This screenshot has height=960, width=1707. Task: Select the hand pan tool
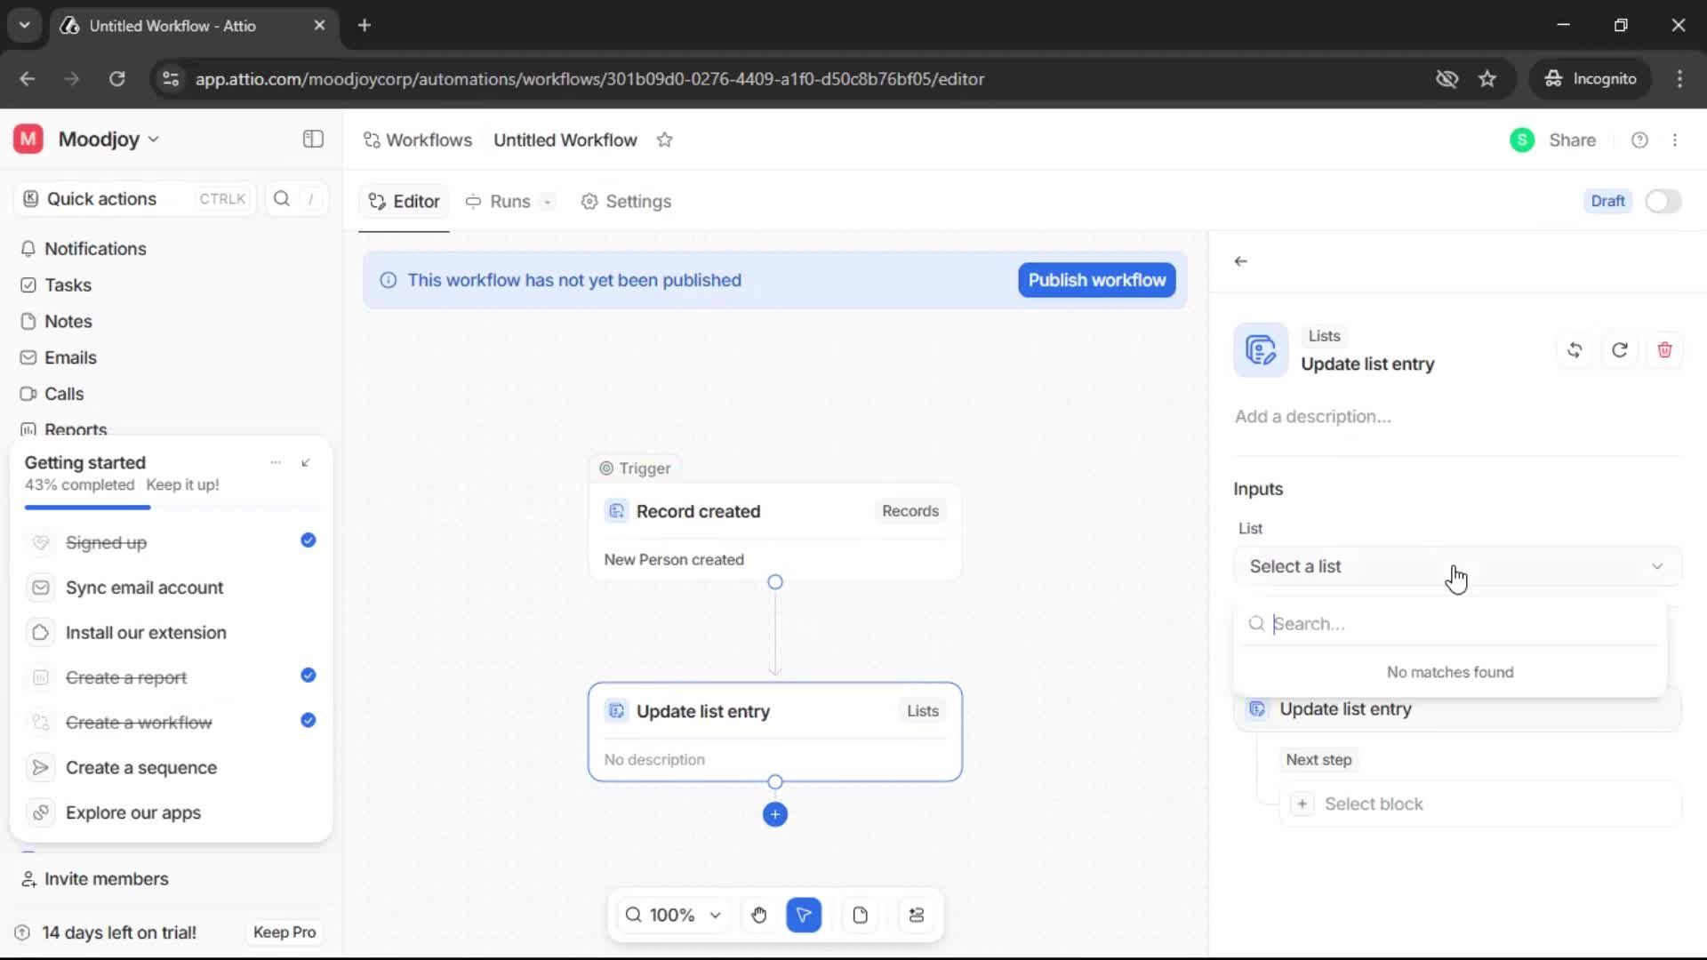[x=758, y=915]
